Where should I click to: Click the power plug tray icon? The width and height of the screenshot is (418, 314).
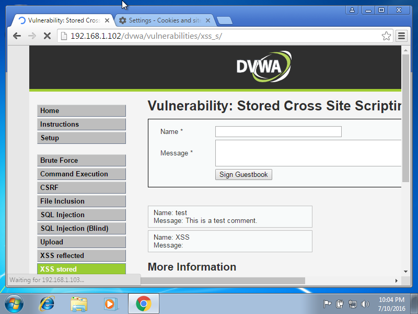340,304
